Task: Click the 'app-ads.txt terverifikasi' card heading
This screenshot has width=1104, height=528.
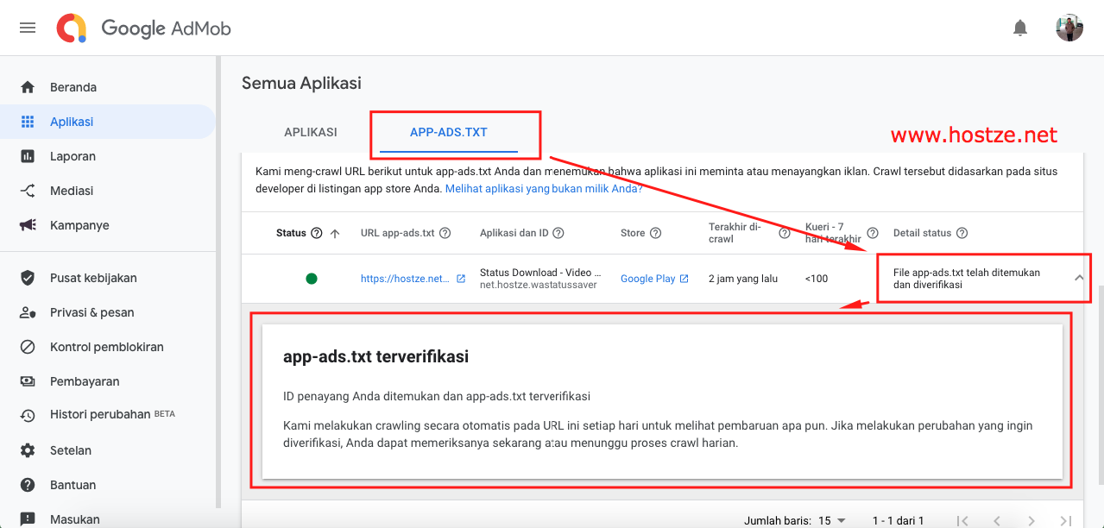Action: click(x=375, y=356)
